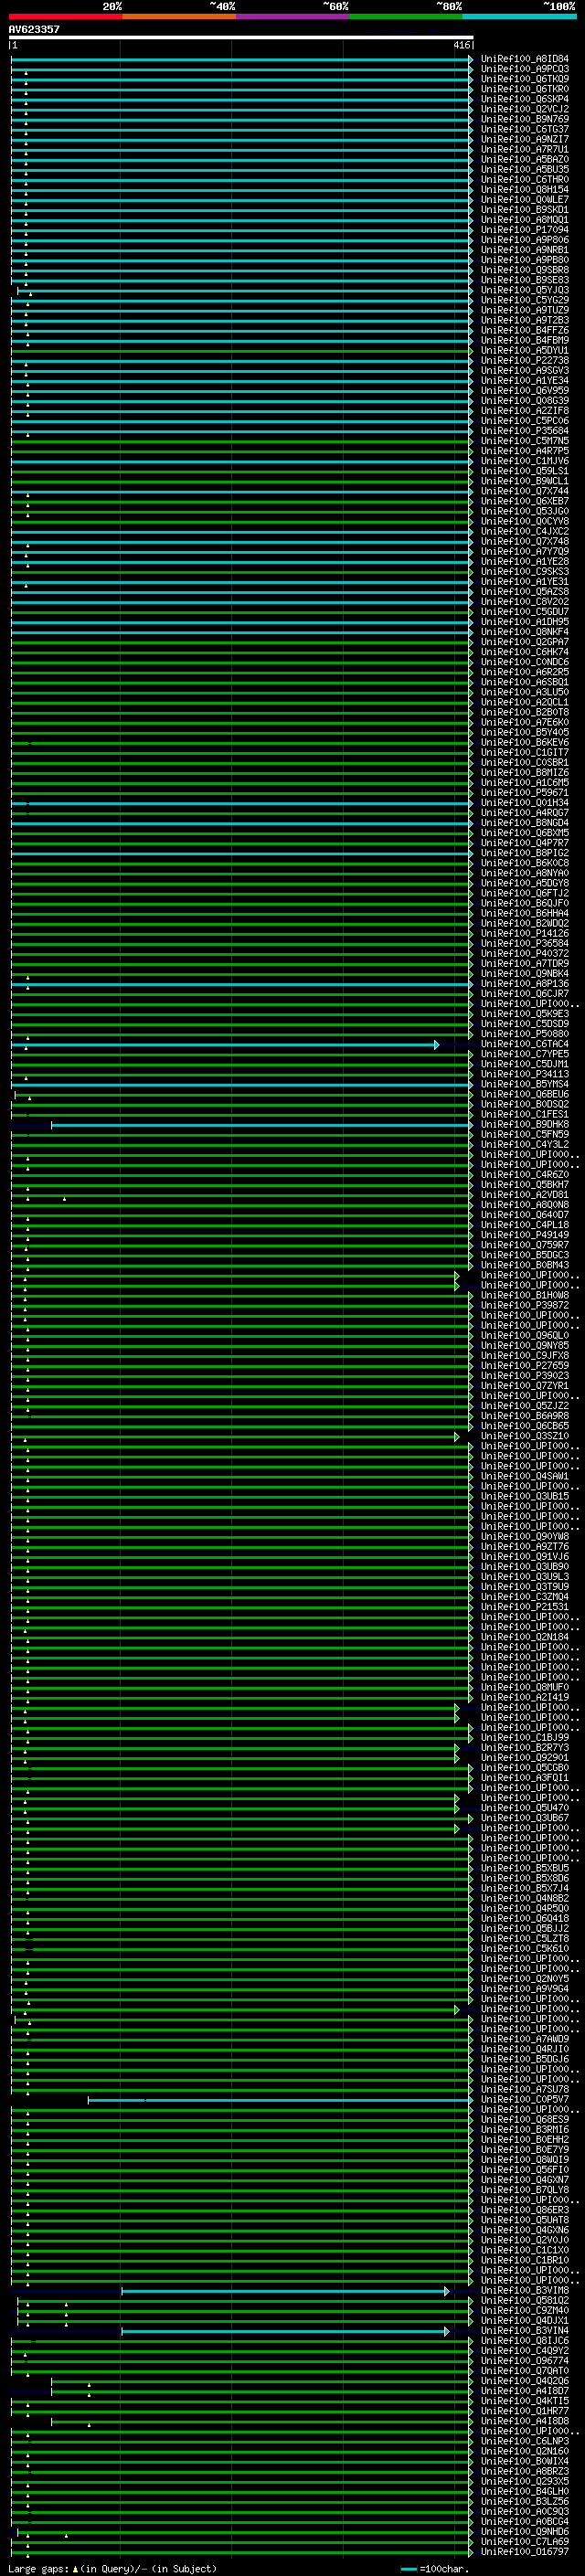The height and width of the screenshot is (2576, 585).
Task: Select the UniRef100_Q9SBR8 label
Action: [x=525, y=270]
